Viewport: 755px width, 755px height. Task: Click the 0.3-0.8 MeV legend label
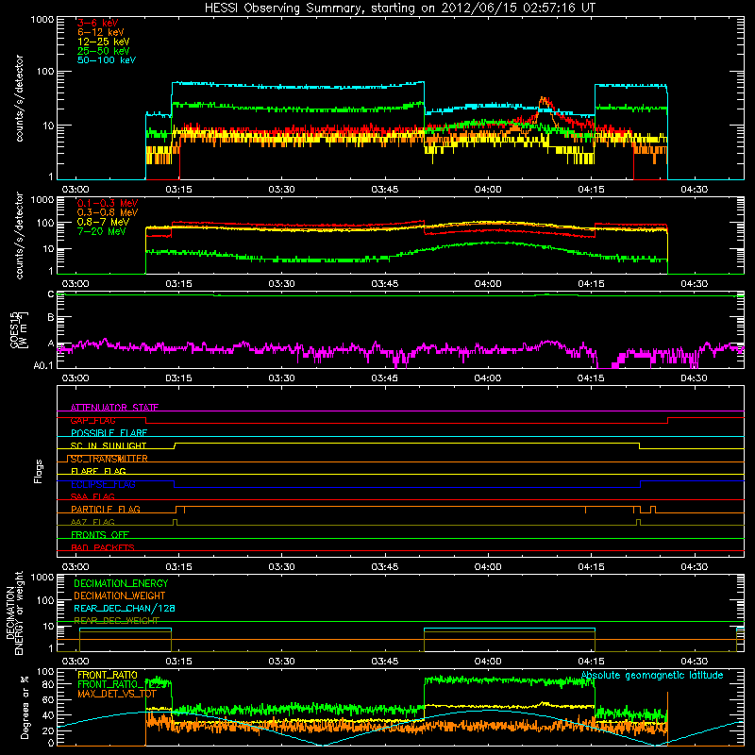pyautogui.click(x=108, y=212)
